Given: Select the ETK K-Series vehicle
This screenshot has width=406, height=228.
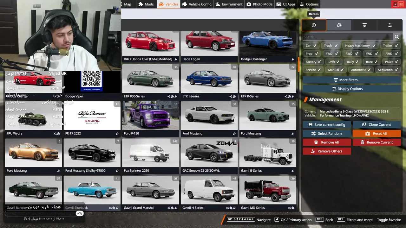Looking at the screenshot, I should point(268,82).
